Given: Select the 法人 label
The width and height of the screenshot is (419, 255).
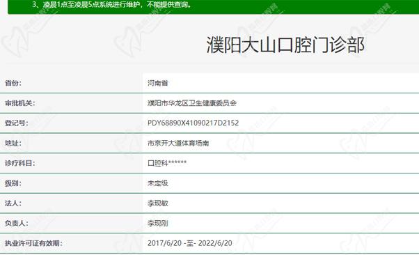Looking at the screenshot, I should coord(13,203).
